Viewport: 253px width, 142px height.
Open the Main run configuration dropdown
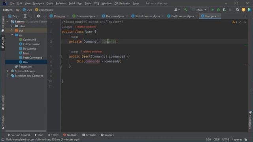pos(199,10)
